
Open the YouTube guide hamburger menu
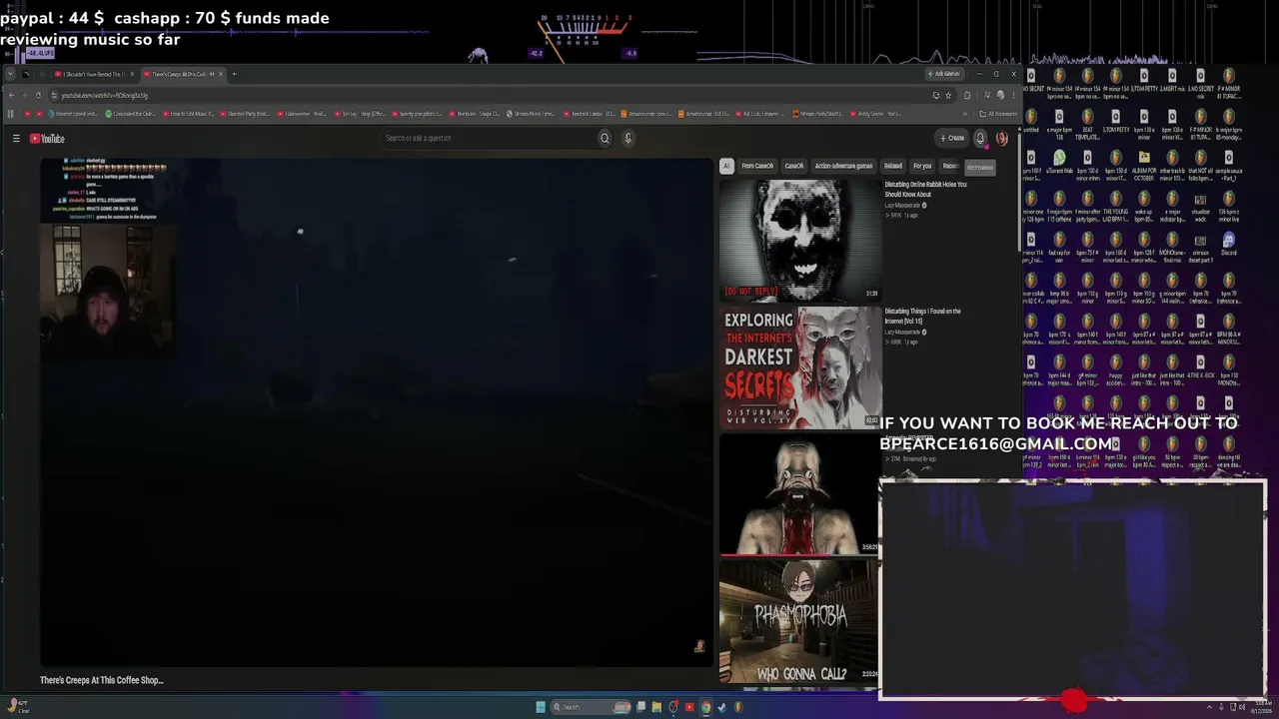pyautogui.click(x=16, y=139)
